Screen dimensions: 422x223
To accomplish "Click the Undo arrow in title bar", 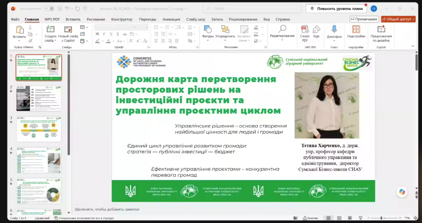I will coord(67,9).
